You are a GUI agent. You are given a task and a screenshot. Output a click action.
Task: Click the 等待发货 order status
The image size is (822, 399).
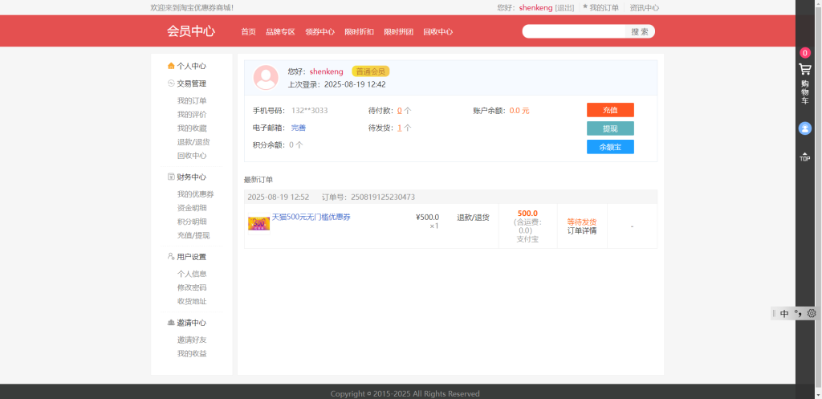pos(582,222)
